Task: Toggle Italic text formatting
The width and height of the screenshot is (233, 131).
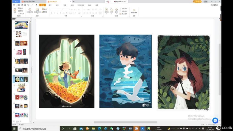Action: [x=55, y=13]
